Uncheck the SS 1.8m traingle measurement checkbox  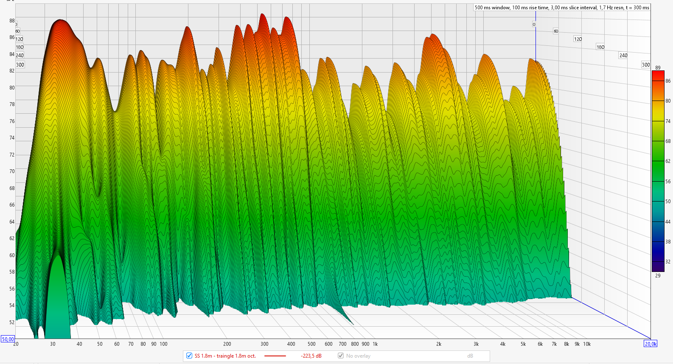[189, 356]
